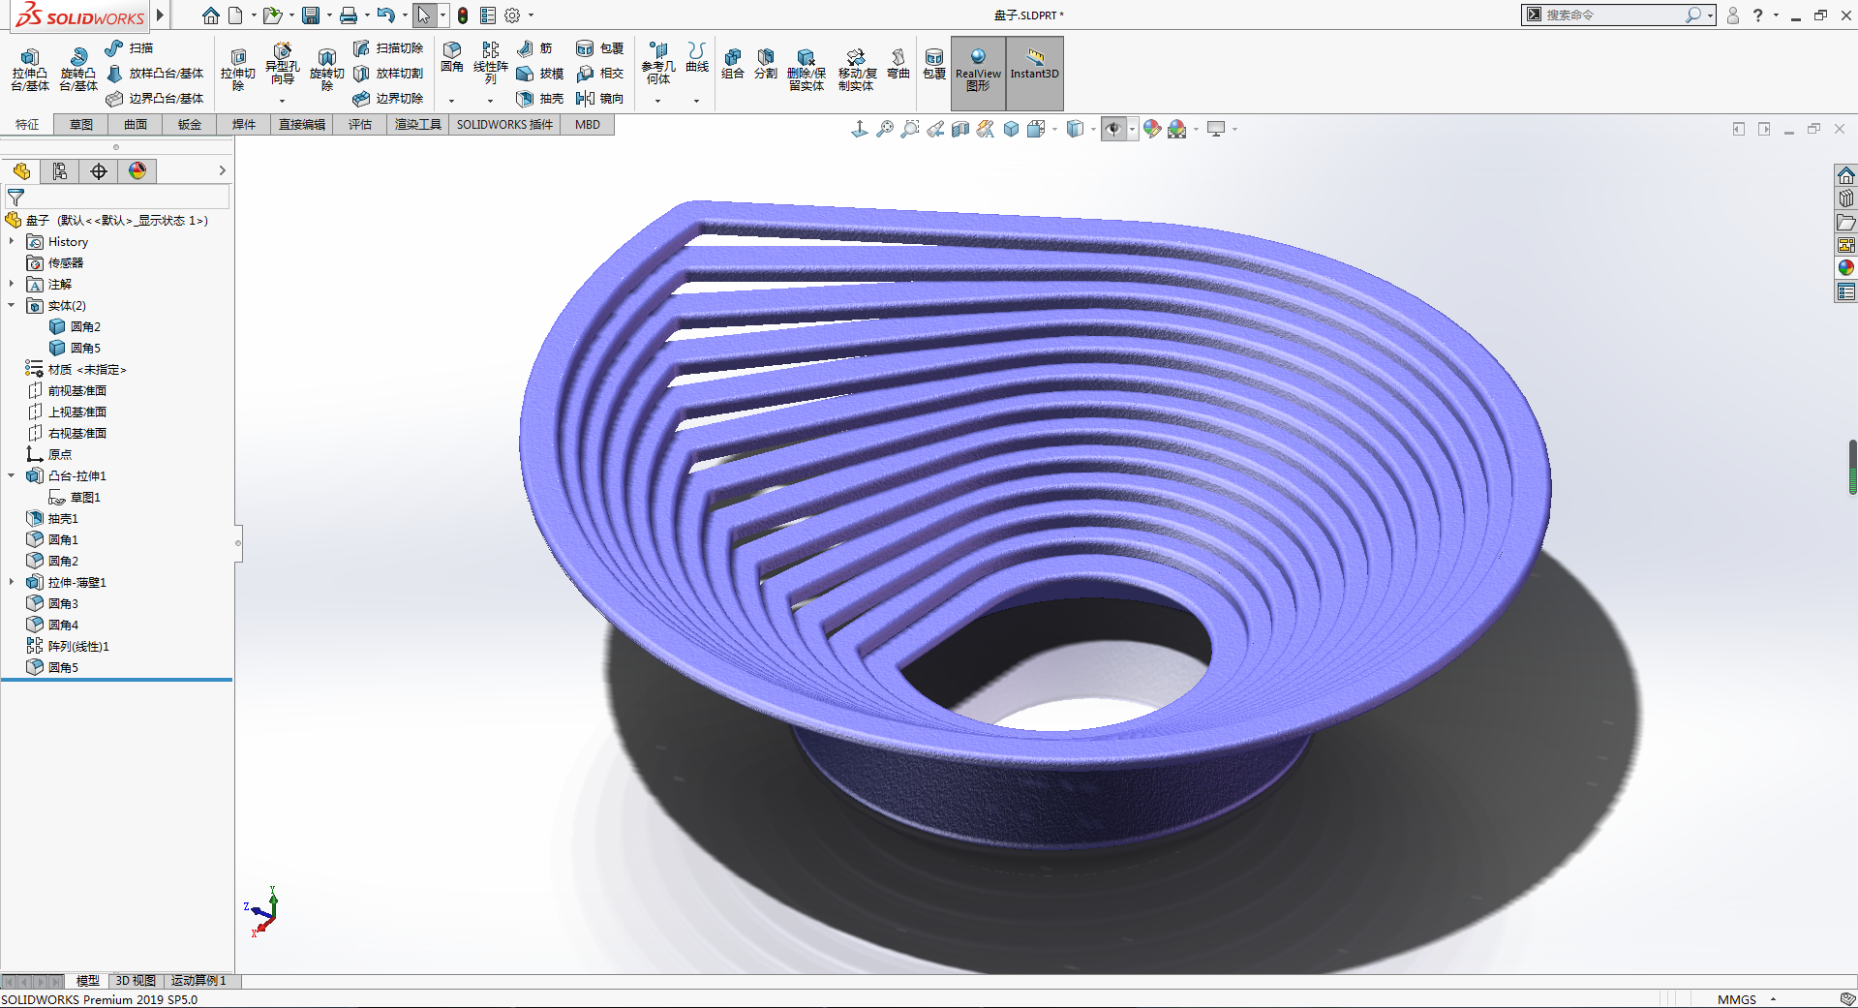1858x1008 pixels.
Task: Open the DisplayManager color wheel tab
Action: click(x=137, y=171)
